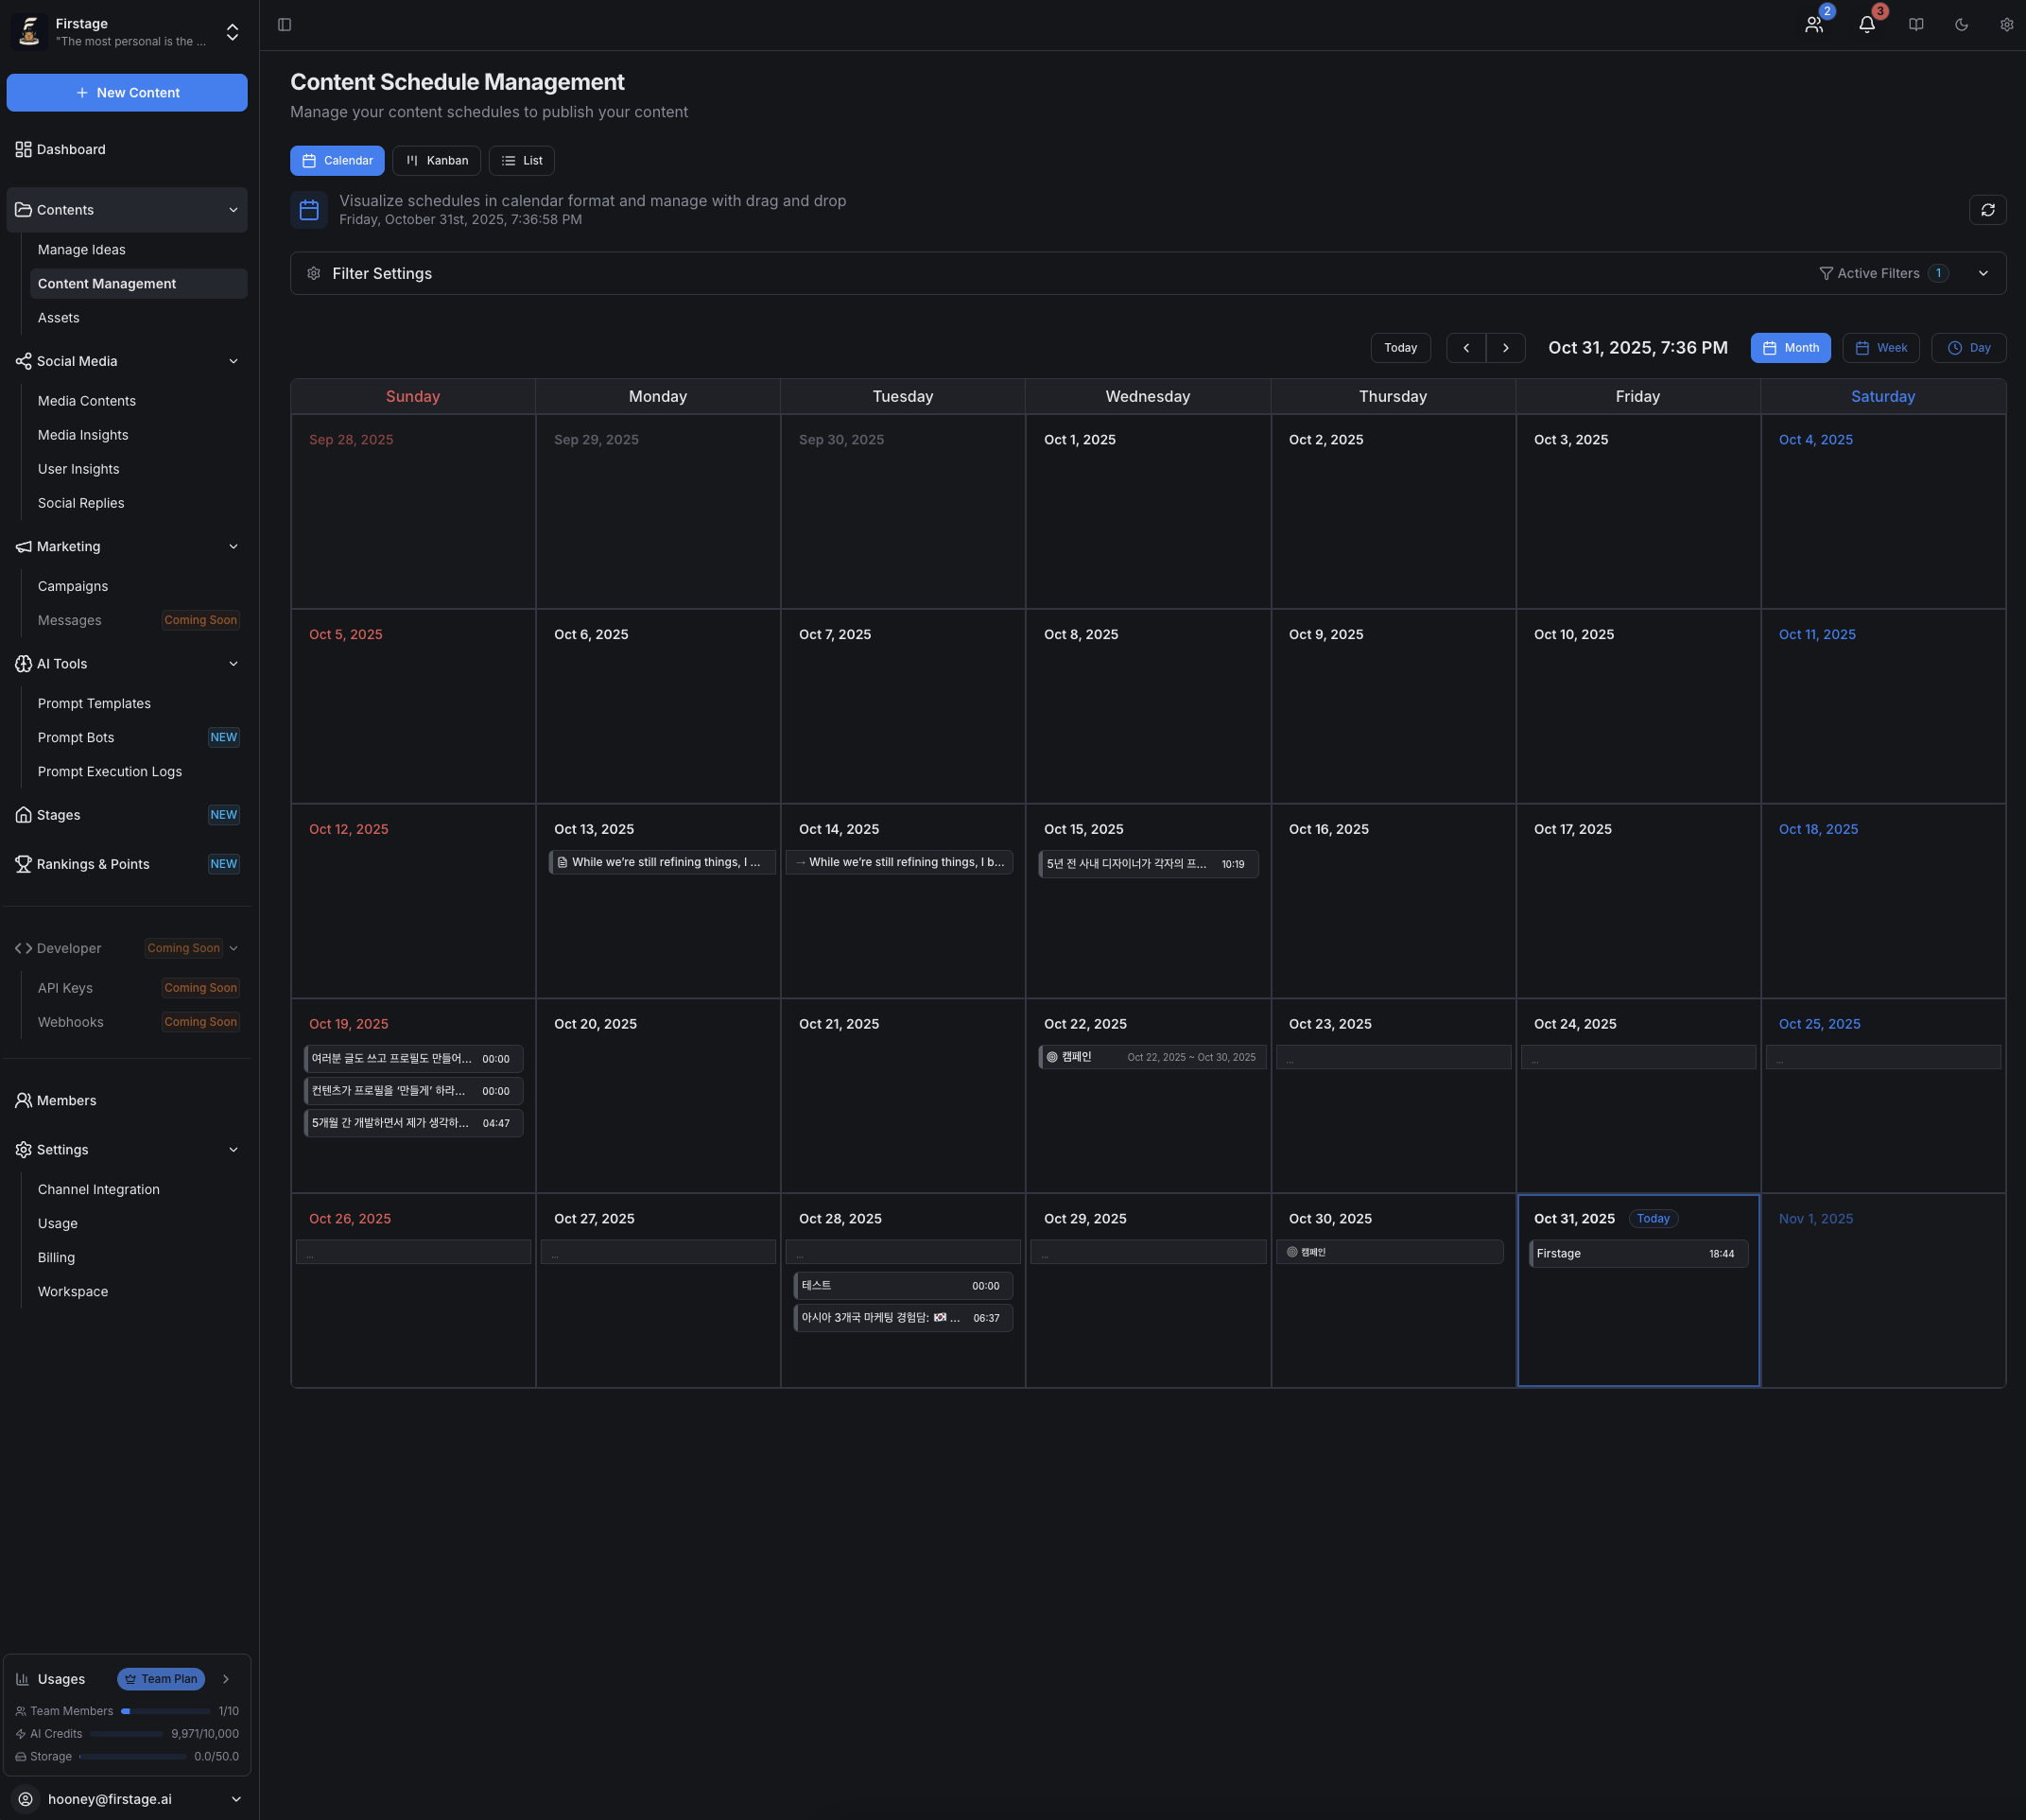Click the Firstage workspace logo
The image size is (2026, 1820).
(29, 31)
